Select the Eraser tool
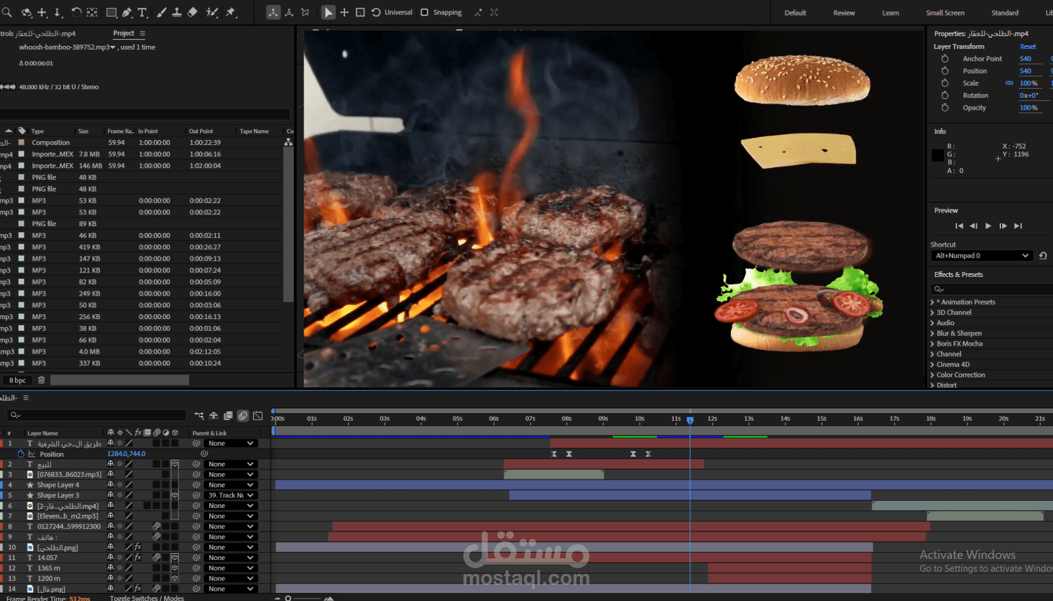Viewport: 1053px width, 601px height. [192, 12]
